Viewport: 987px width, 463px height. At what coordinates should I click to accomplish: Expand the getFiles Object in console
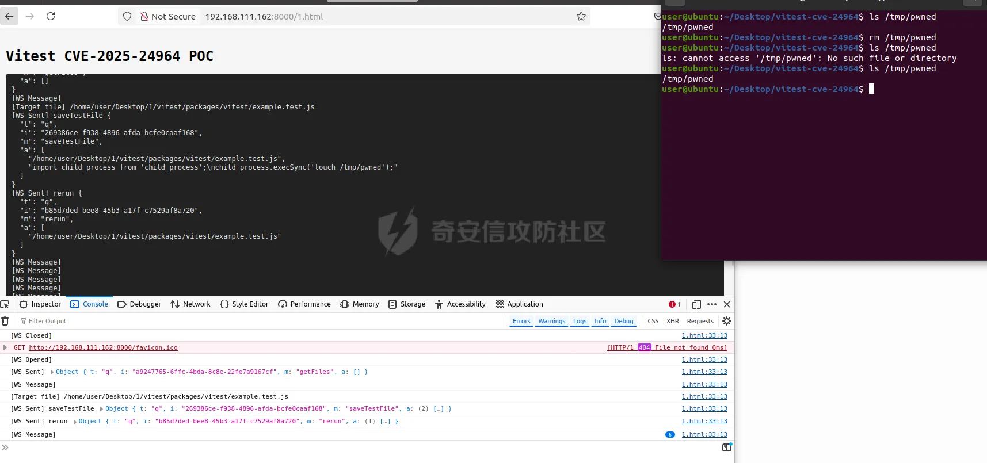[52, 372]
